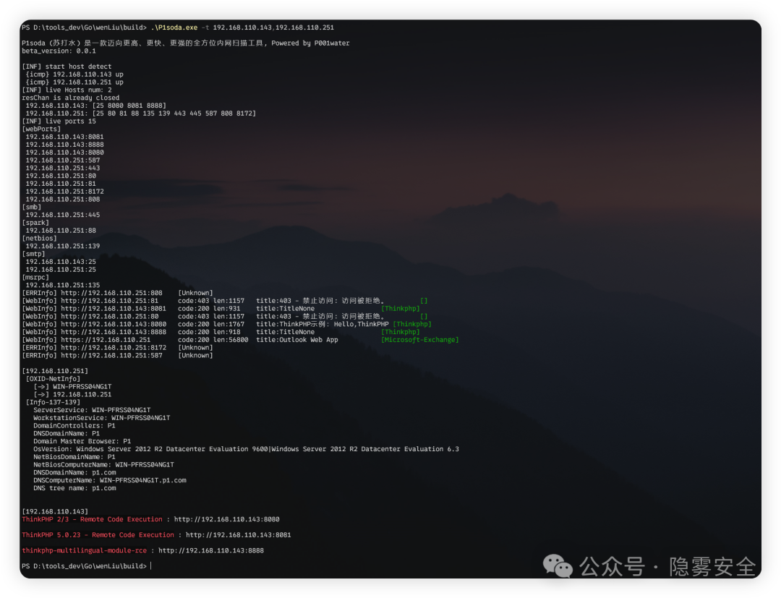Select the '192.168.110.143:25' smtp entry
This screenshot has width=781, height=598.
point(61,262)
